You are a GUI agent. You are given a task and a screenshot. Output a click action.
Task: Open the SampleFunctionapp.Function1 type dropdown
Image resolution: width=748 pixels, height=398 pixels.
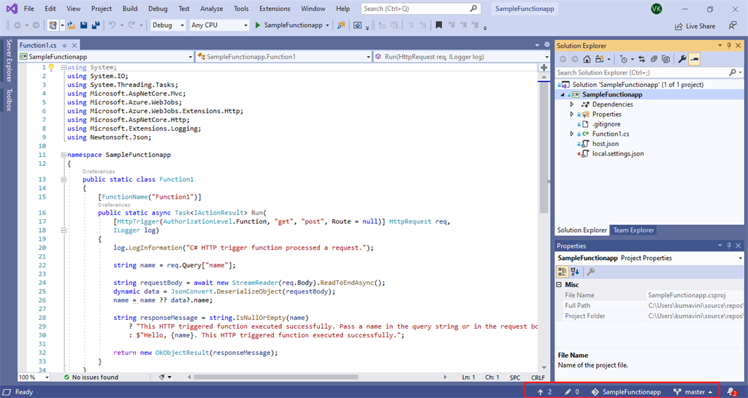click(283, 57)
